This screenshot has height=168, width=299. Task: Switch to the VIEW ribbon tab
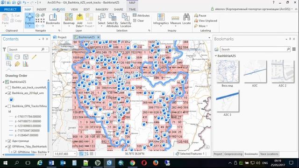[x=74, y=9]
